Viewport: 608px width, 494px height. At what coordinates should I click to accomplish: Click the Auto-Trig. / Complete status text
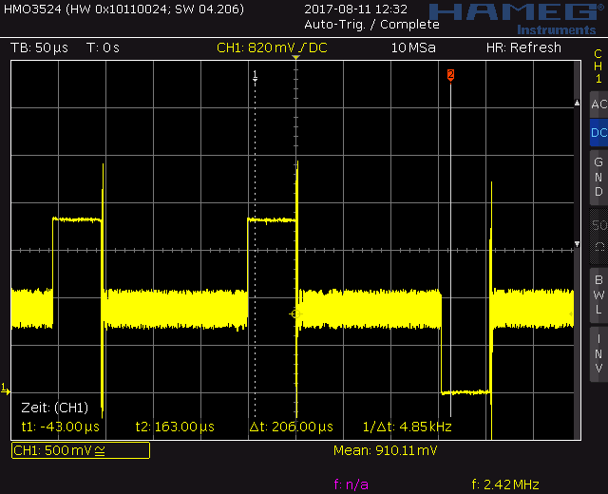[371, 25]
